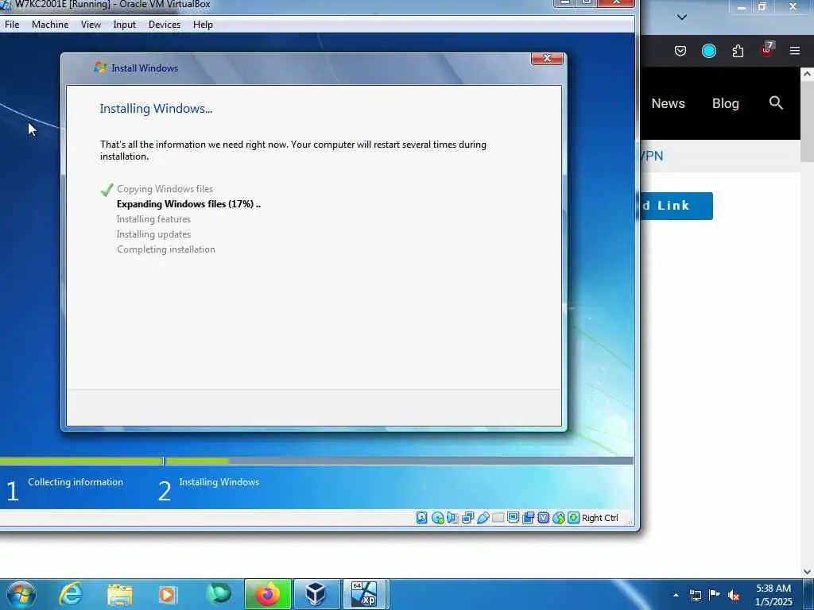
Task: Open the VirtualBox Help menu
Action: point(203,25)
